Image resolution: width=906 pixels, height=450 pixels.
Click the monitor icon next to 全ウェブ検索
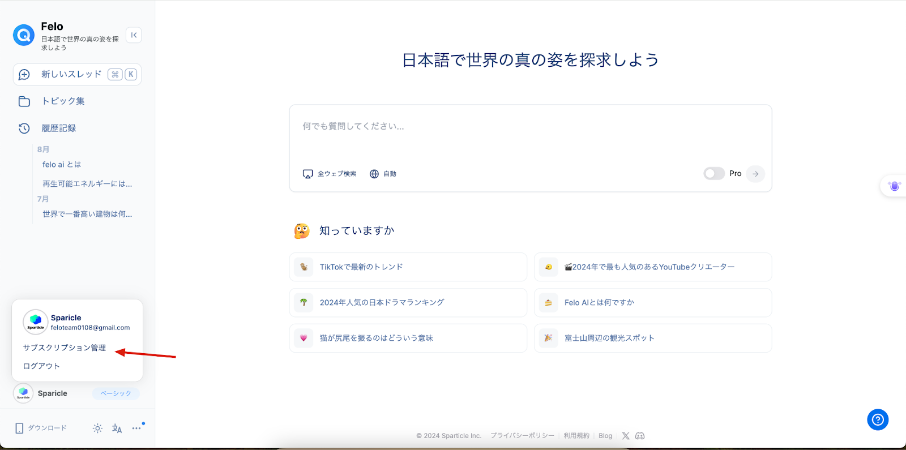click(307, 174)
